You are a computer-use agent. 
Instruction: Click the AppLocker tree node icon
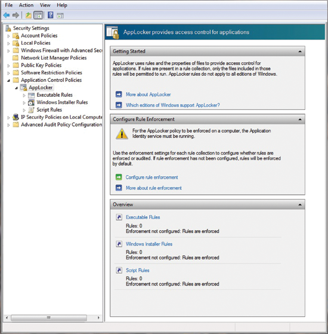24,87
